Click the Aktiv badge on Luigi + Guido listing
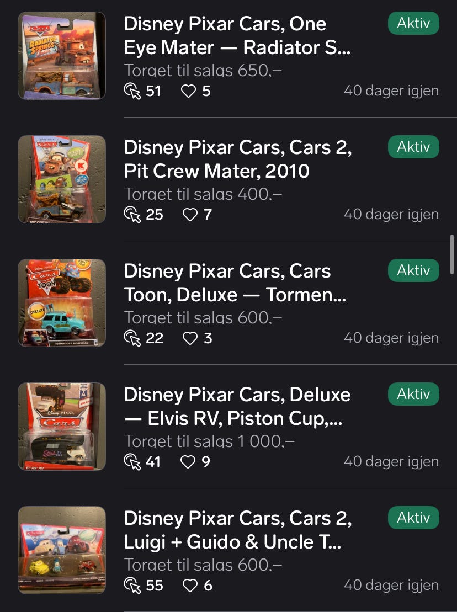Viewport: 457px width, 612px height. coord(413,518)
